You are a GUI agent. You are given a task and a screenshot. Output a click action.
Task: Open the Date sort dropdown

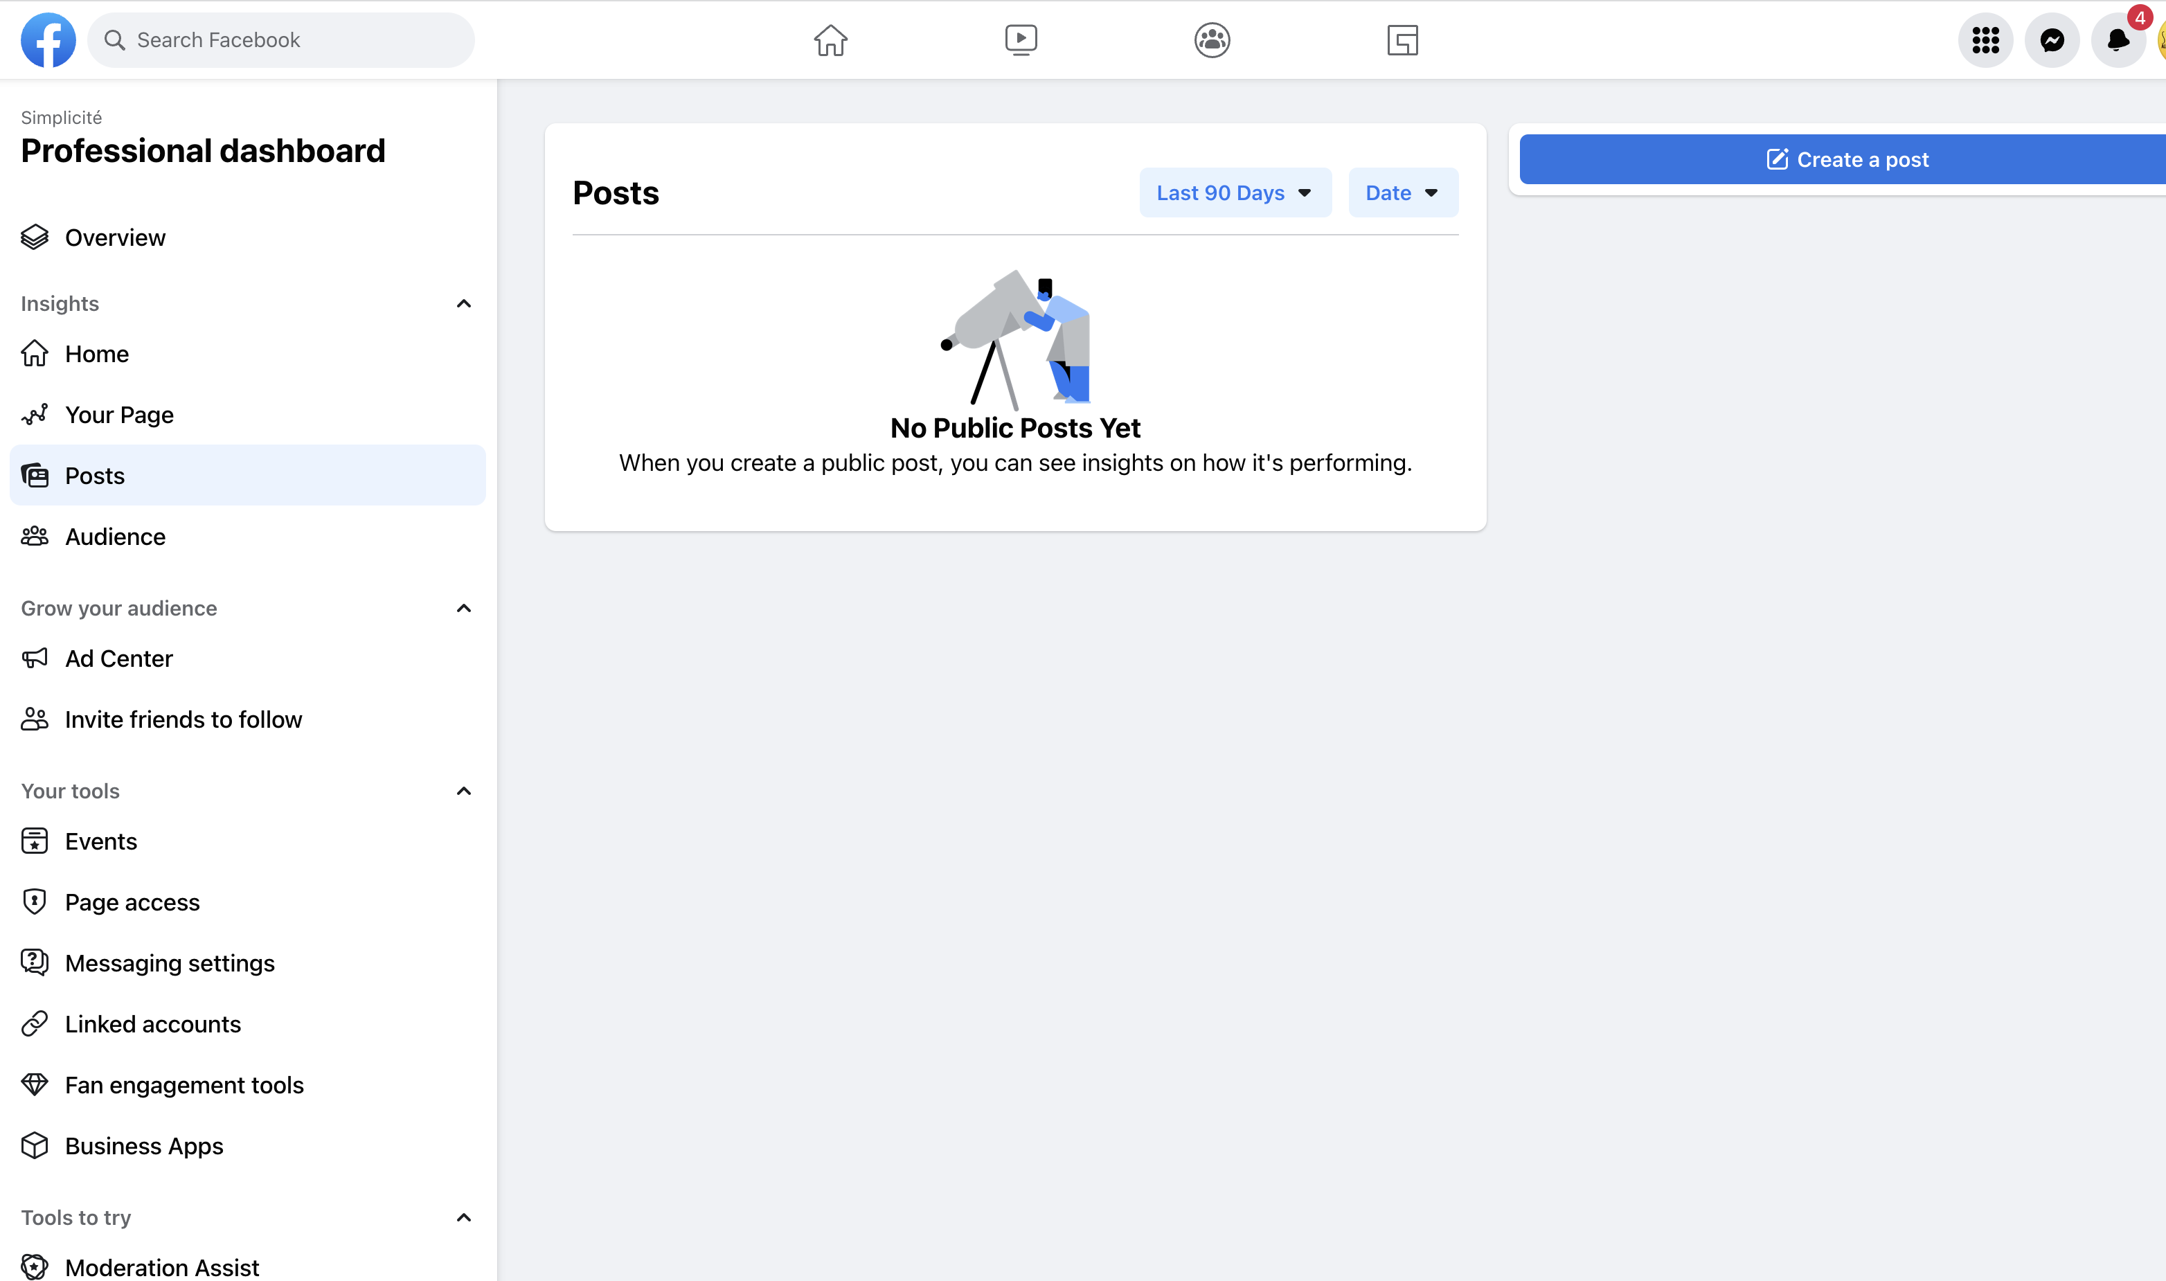tap(1402, 192)
